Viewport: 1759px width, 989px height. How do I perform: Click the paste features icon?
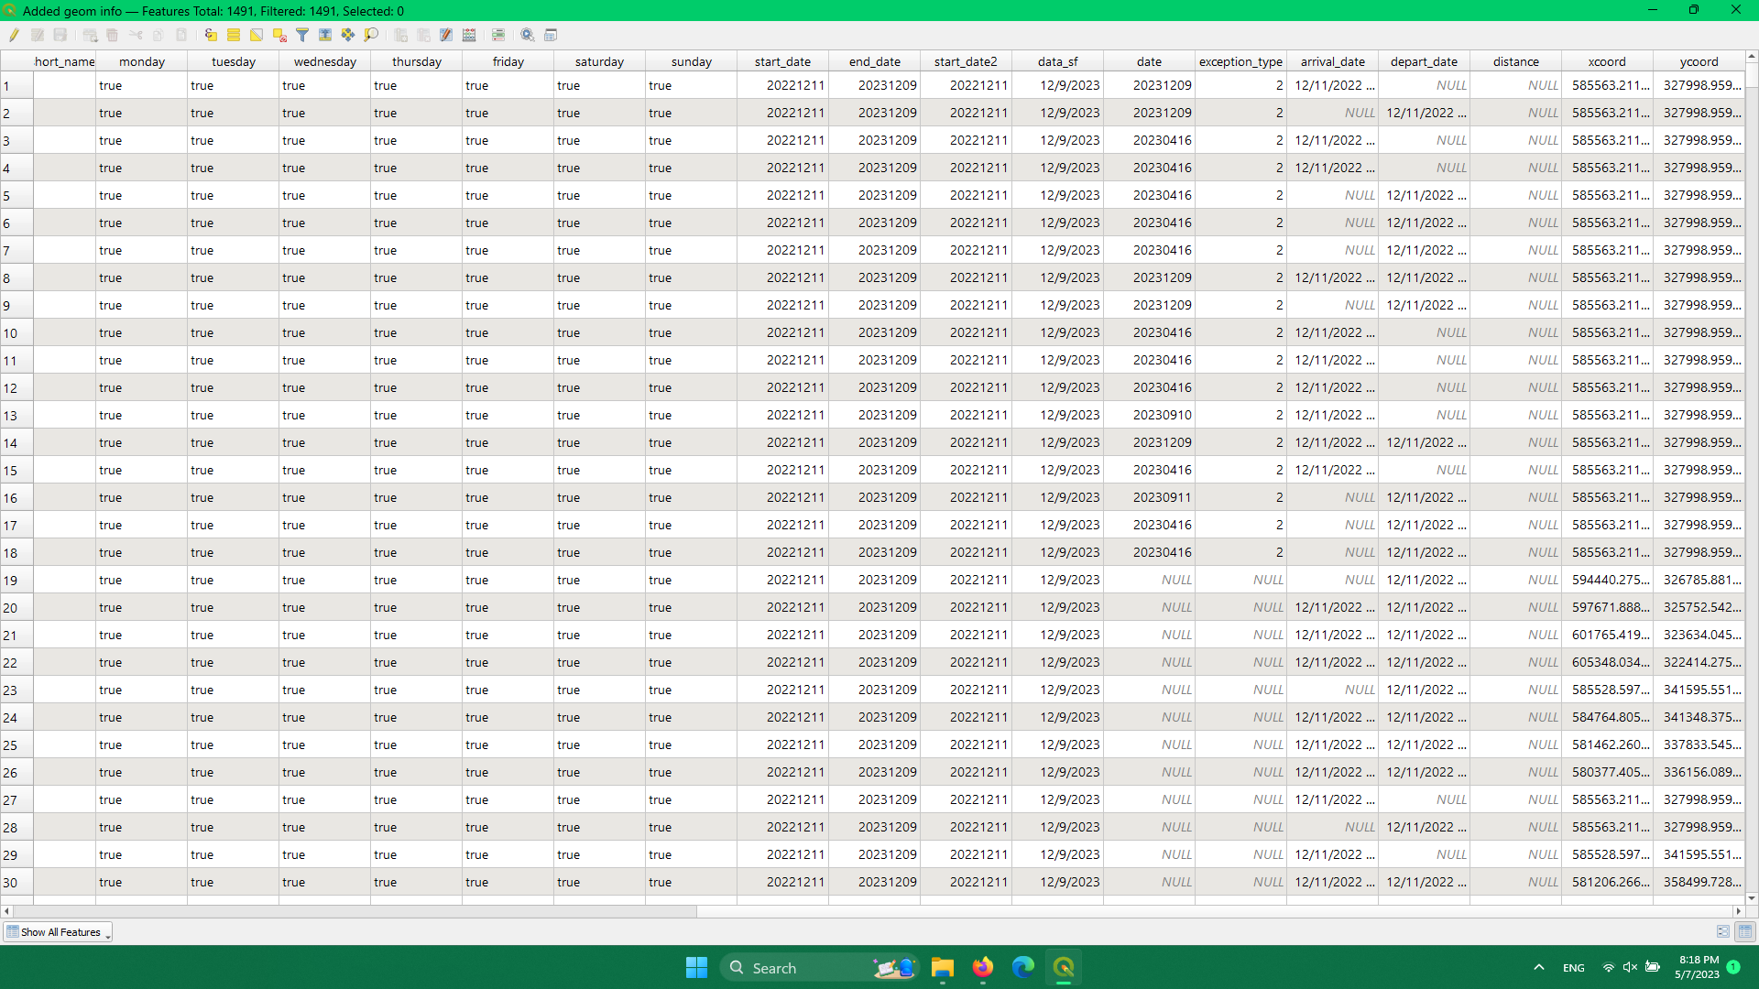click(x=181, y=35)
